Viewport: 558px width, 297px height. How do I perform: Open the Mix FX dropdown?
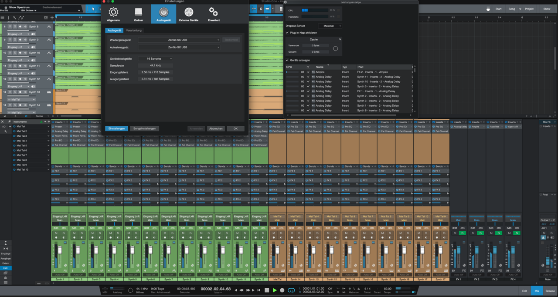(548, 122)
